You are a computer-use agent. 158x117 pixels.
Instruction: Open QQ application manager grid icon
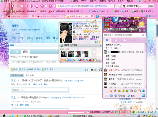pyautogui.click(x=143, y=95)
